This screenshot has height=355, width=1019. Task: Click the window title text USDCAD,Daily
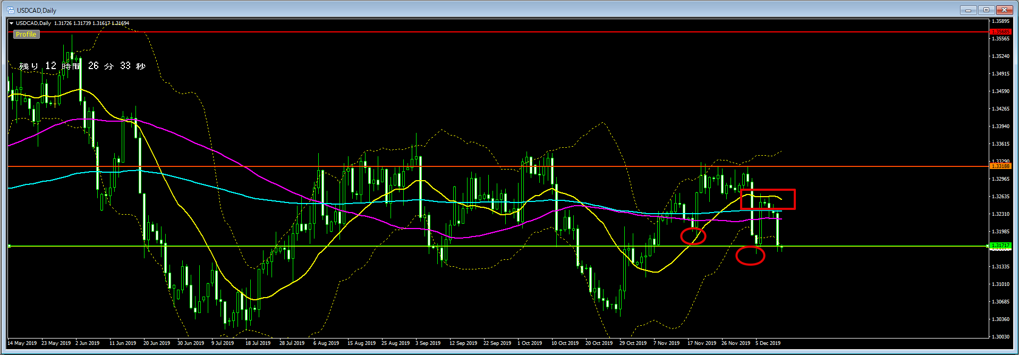[x=37, y=10]
